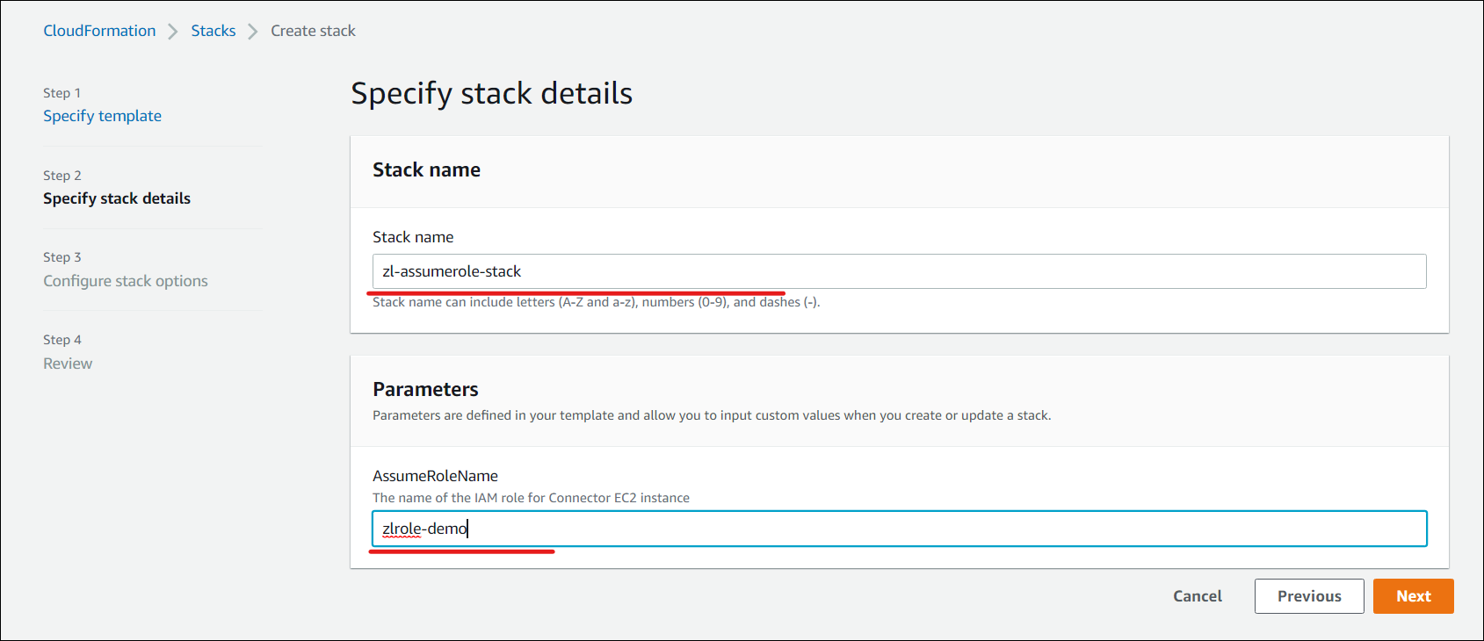Click the Specify stack details page title
Image resolution: width=1484 pixels, height=641 pixels.
[491, 93]
